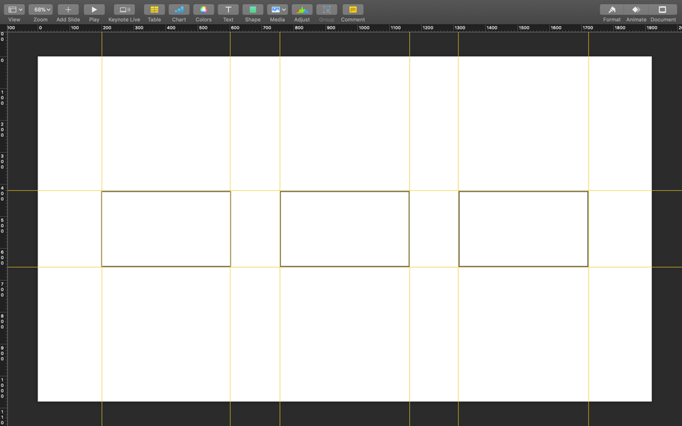Insert a chart
Image resolution: width=682 pixels, height=426 pixels.
coord(179,10)
